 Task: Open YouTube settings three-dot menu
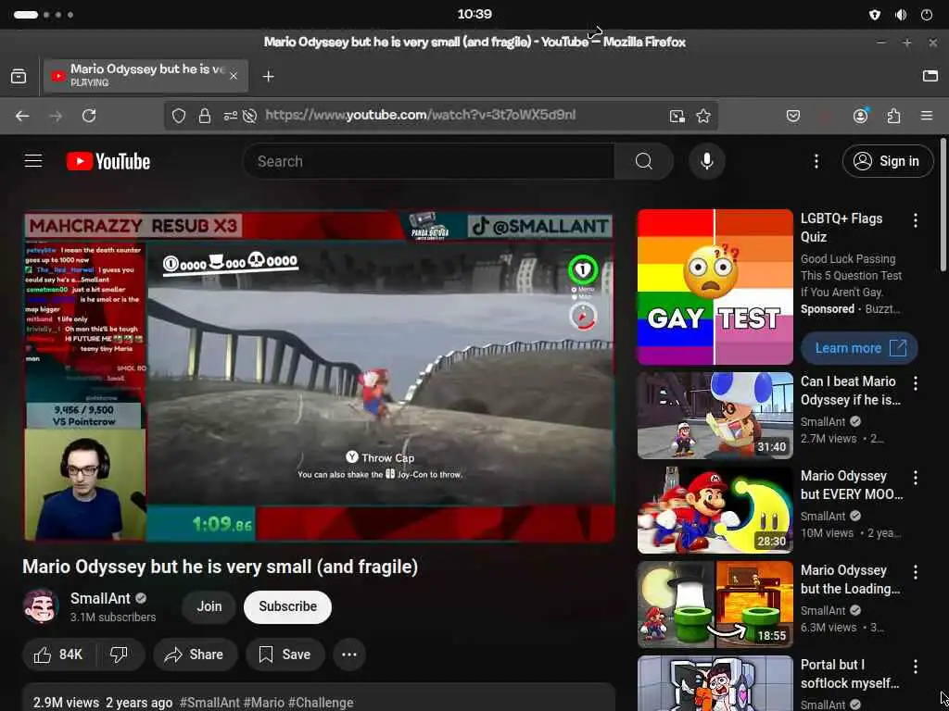pos(816,161)
